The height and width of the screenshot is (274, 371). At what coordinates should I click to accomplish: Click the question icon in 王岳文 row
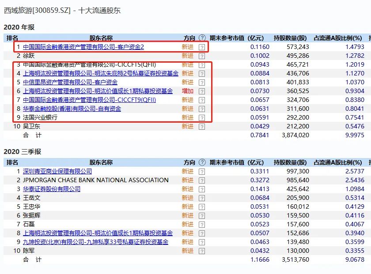(x=202, y=198)
